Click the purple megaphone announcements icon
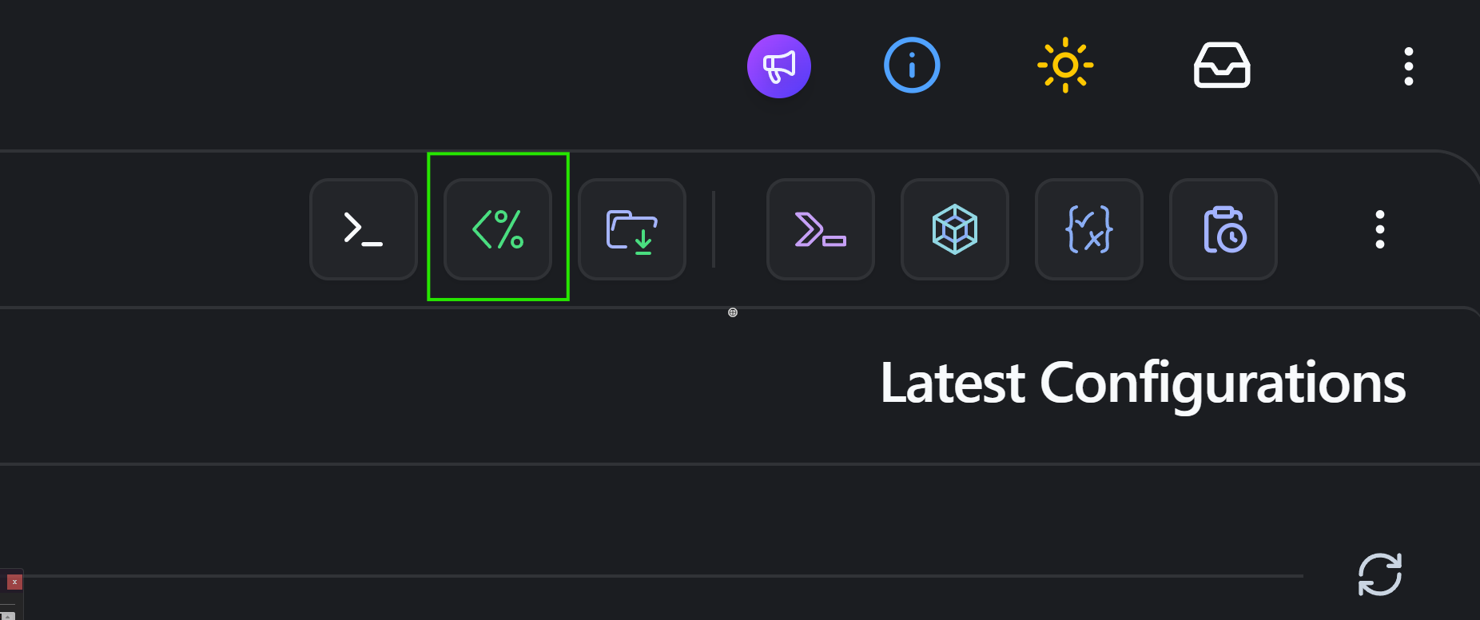The image size is (1480, 620). [778, 66]
